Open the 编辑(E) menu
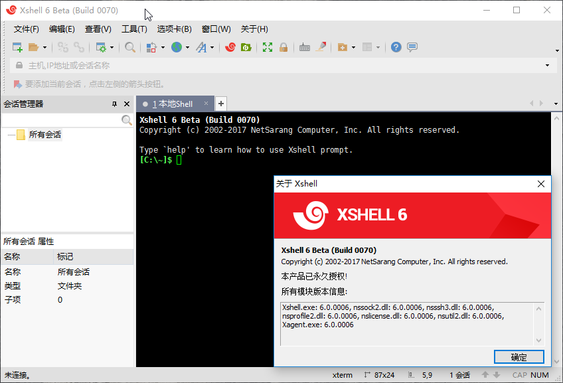The width and height of the screenshot is (563, 383). 62,29
